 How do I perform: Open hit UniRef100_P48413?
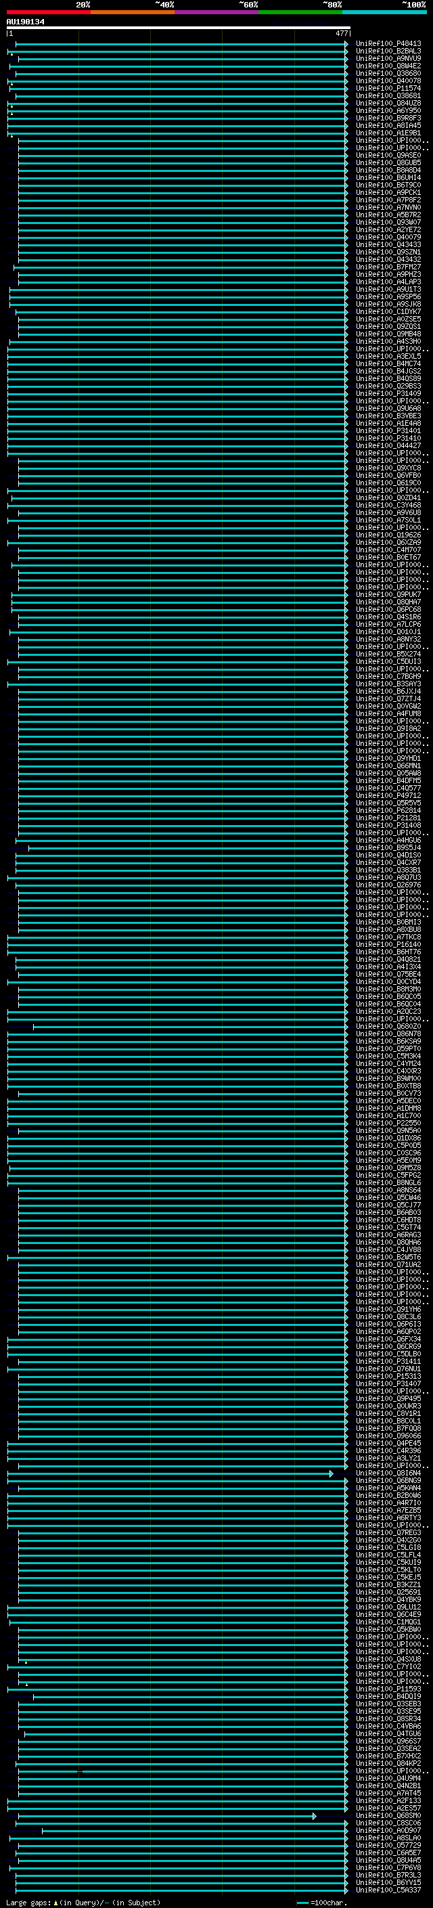click(x=388, y=44)
